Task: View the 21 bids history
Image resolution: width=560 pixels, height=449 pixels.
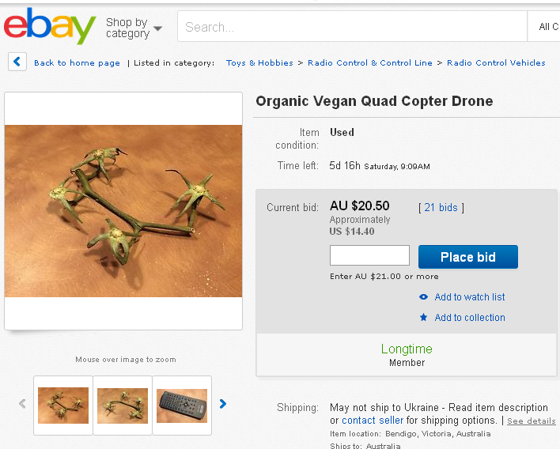Action: [x=441, y=208]
